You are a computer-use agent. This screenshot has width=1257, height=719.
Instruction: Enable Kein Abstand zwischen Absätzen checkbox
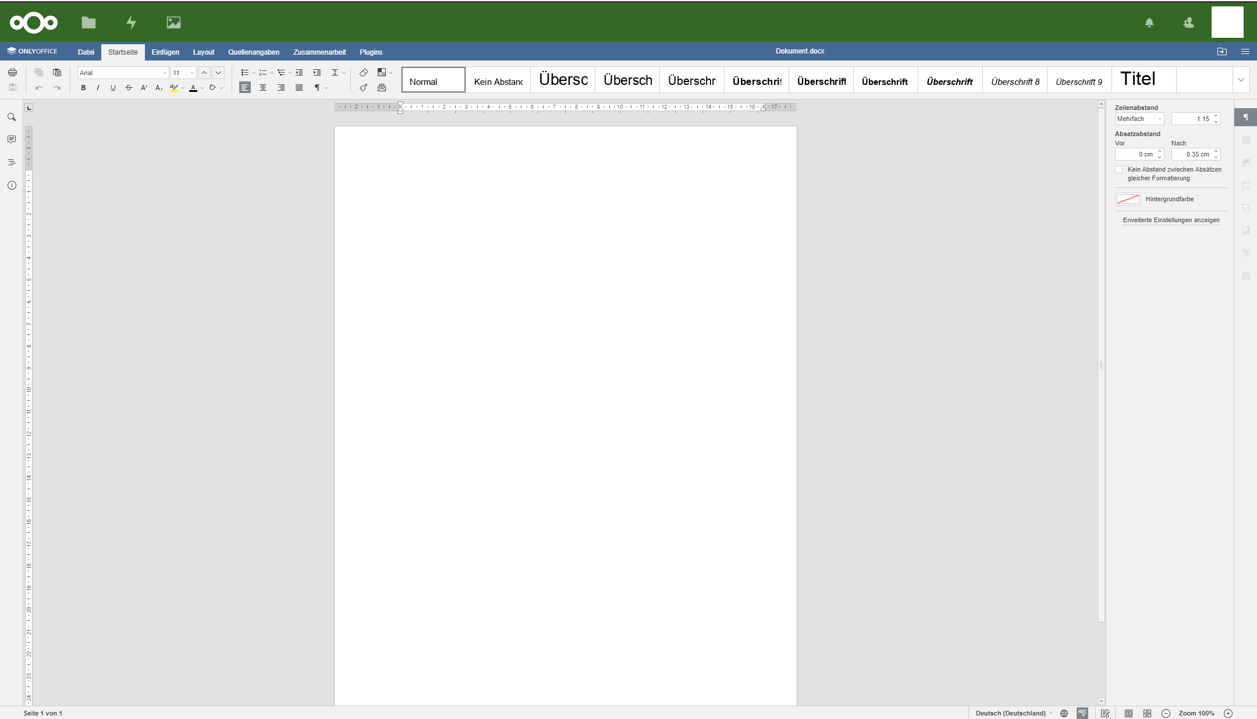(1118, 170)
